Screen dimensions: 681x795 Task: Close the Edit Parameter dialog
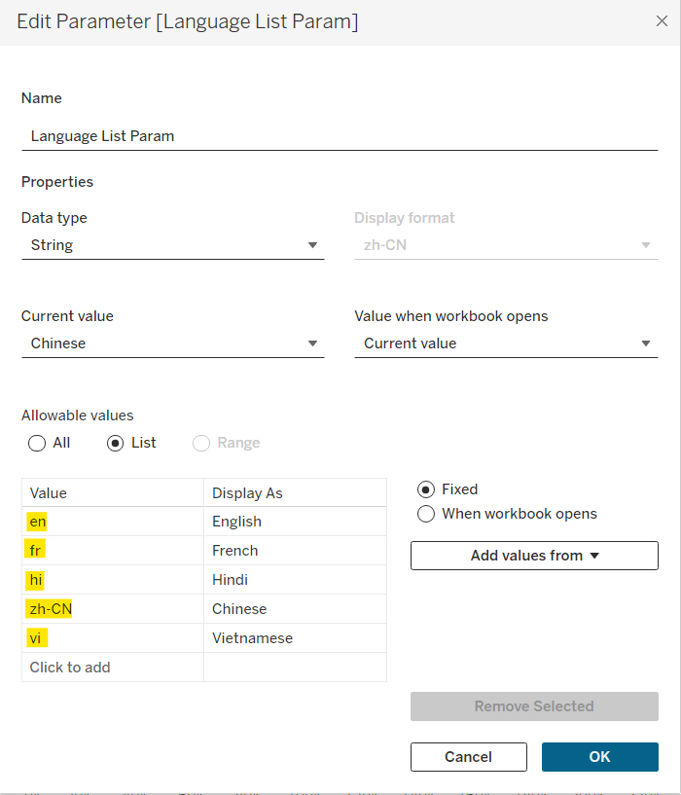pos(662,21)
